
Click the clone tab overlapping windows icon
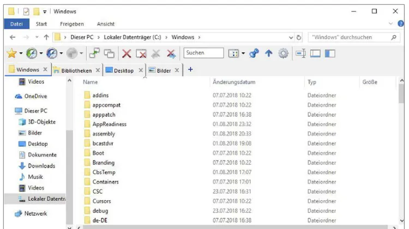[x=109, y=53]
